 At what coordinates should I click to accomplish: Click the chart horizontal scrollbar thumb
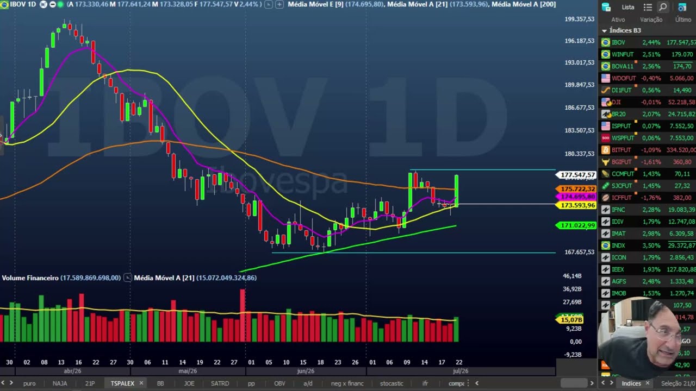click(x=574, y=383)
